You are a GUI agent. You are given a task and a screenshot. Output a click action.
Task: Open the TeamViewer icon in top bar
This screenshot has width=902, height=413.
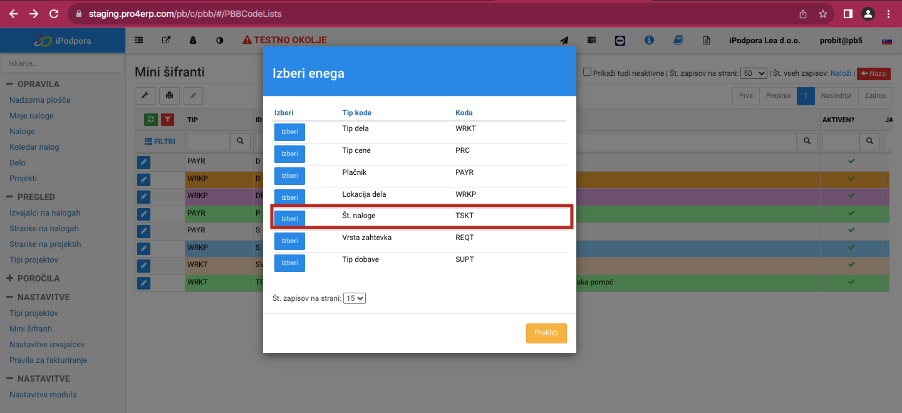pyautogui.click(x=620, y=40)
